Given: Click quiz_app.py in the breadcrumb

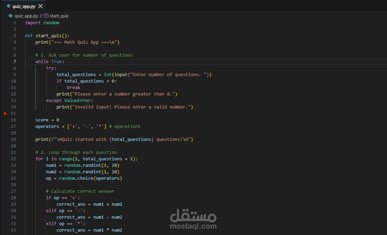Looking at the screenshot, I should point(26,16).
